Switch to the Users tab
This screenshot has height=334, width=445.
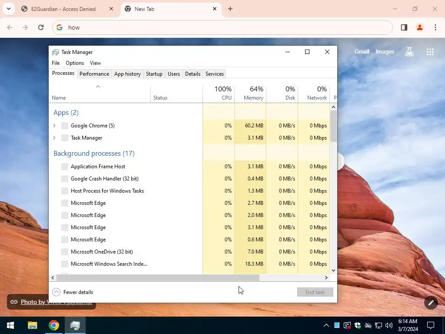tap(174, 74)
